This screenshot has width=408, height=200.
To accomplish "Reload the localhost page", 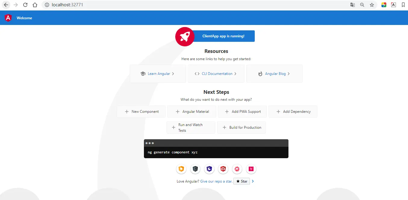I will pyautogui.click(x=25, y=5).
